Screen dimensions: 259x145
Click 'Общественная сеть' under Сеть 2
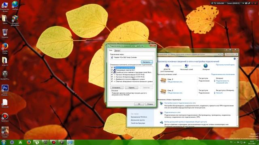(175, 93)
